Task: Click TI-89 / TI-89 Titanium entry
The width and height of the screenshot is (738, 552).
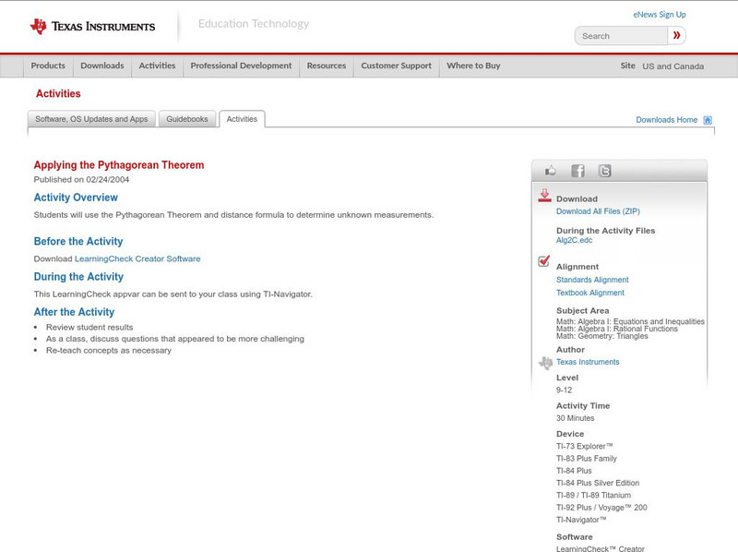Action: 593,496
